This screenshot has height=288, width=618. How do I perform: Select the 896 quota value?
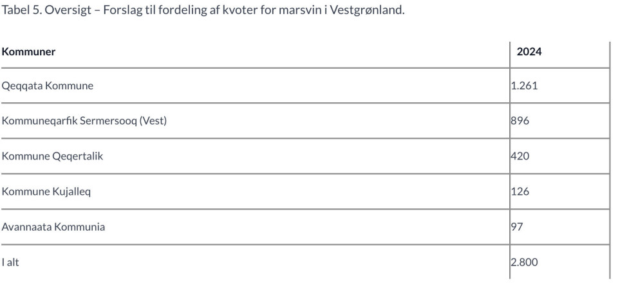[520, 121]
